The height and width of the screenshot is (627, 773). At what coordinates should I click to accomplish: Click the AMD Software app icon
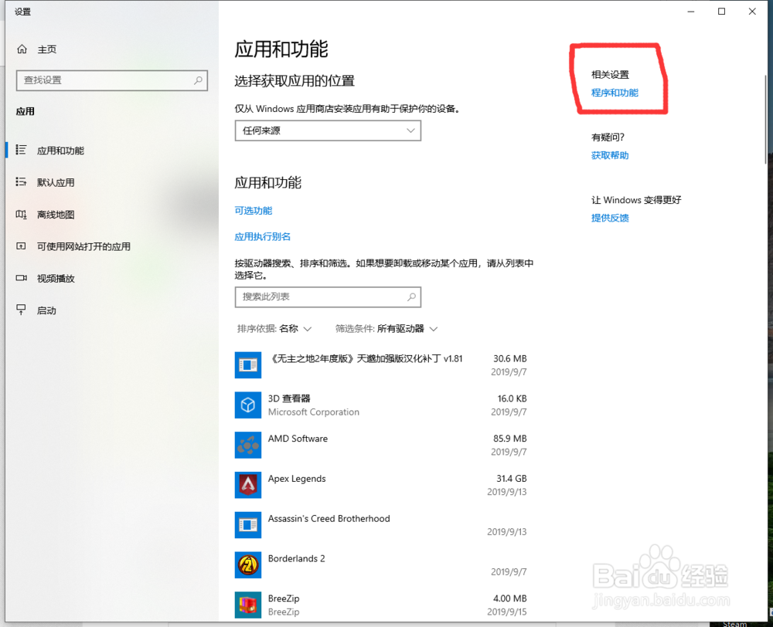[x=247, y=445]
